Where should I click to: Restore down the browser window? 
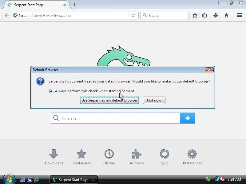231,3
